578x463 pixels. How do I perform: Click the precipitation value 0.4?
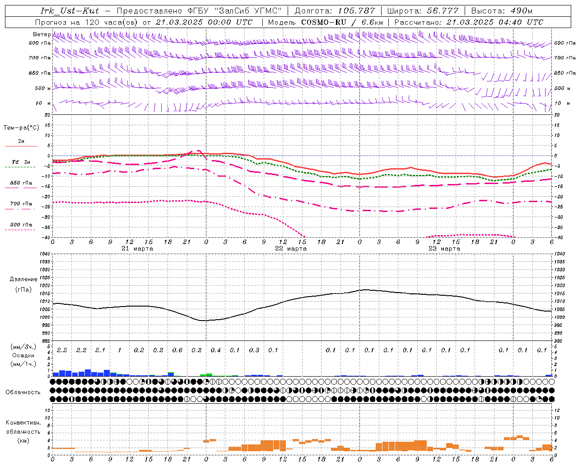point(216,350)
